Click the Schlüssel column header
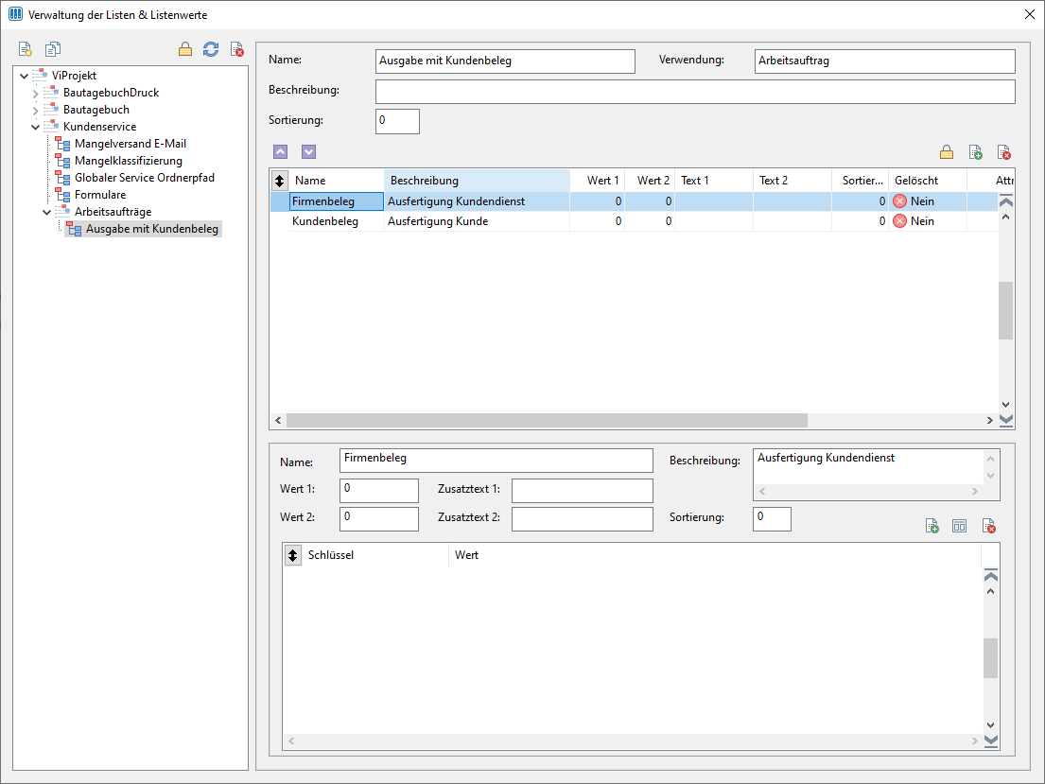This screenshot has height=784, width=1045. pos(375,555)
